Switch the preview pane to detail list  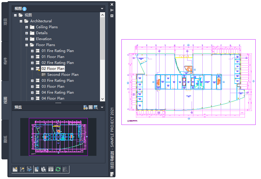(90, 107)
